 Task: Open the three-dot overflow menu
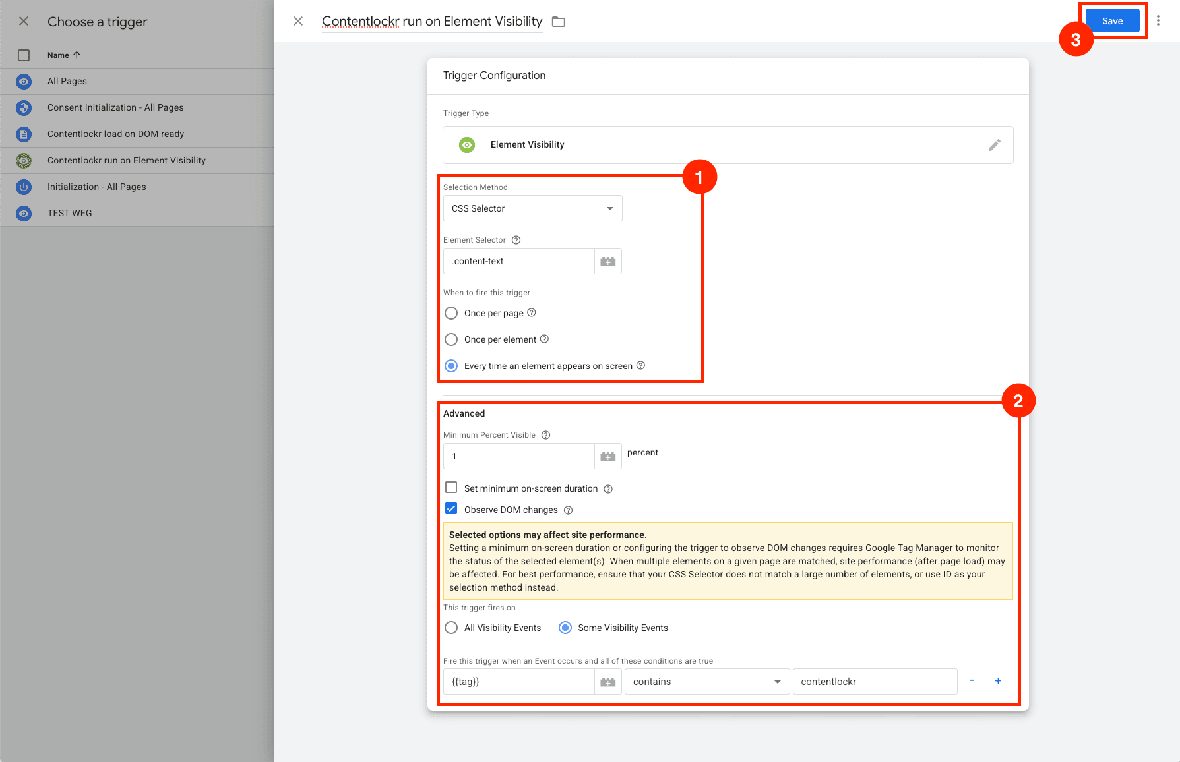pyautogui.click(x=1159, y=20)
